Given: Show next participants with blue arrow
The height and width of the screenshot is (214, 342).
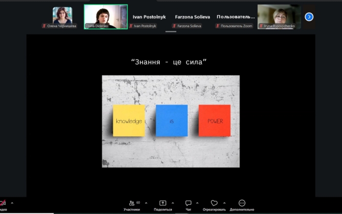Looking at the screenshot, I should [309, 17].
